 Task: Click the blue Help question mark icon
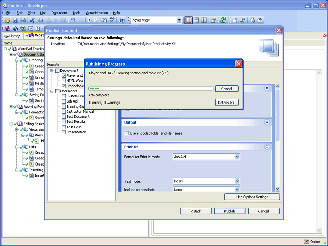[122, 20]
